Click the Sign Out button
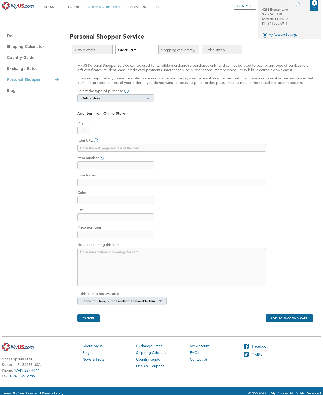The image size is (323, 395). tap(244, 6)
